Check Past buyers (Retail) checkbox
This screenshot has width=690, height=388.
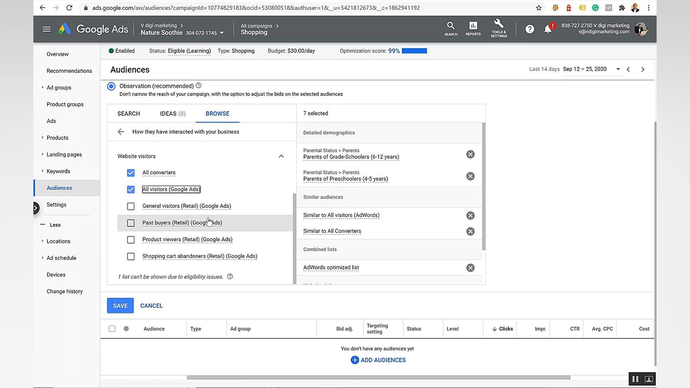click(131, 223)
